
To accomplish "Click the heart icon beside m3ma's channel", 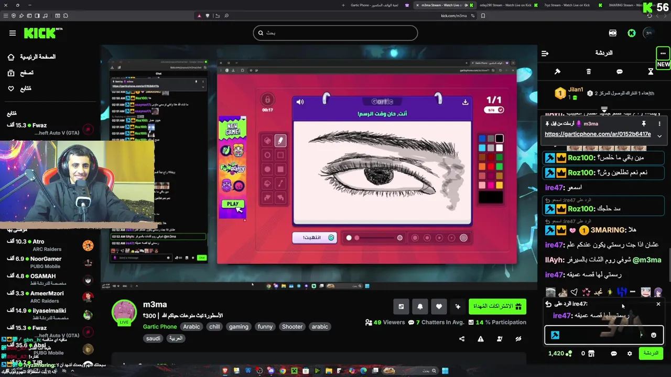I will [x=439, y=307].
